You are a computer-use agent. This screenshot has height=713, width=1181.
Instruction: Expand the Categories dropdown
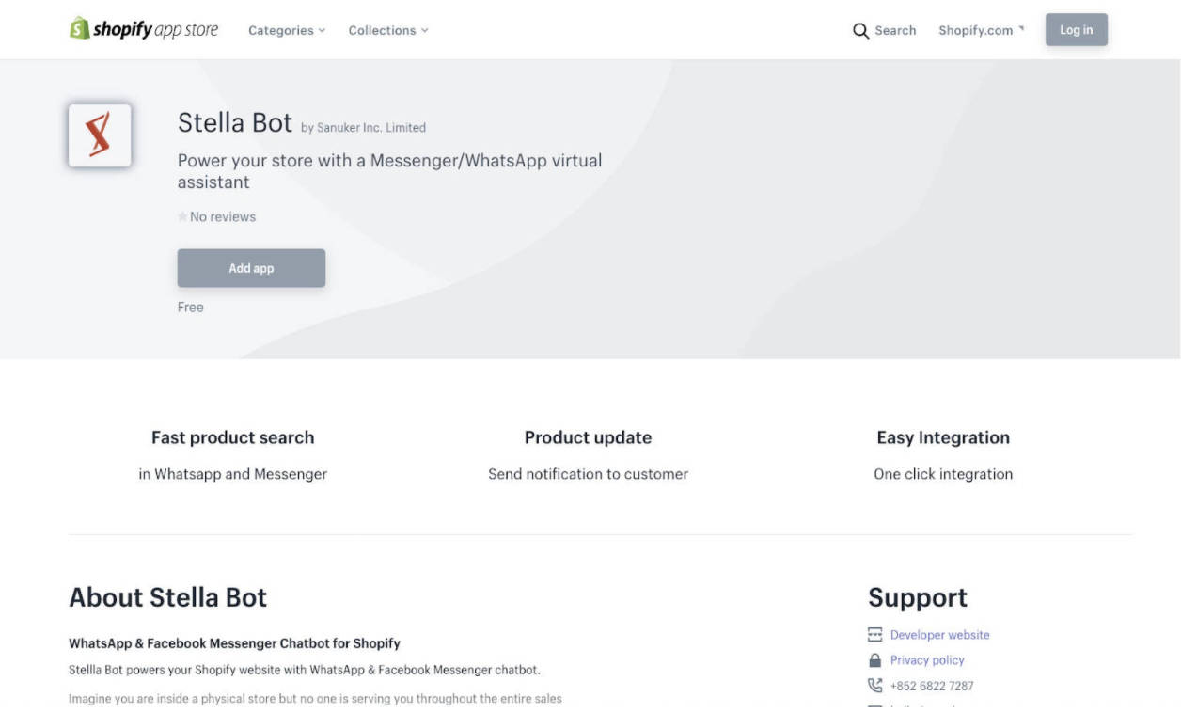(x=287, y=30)
